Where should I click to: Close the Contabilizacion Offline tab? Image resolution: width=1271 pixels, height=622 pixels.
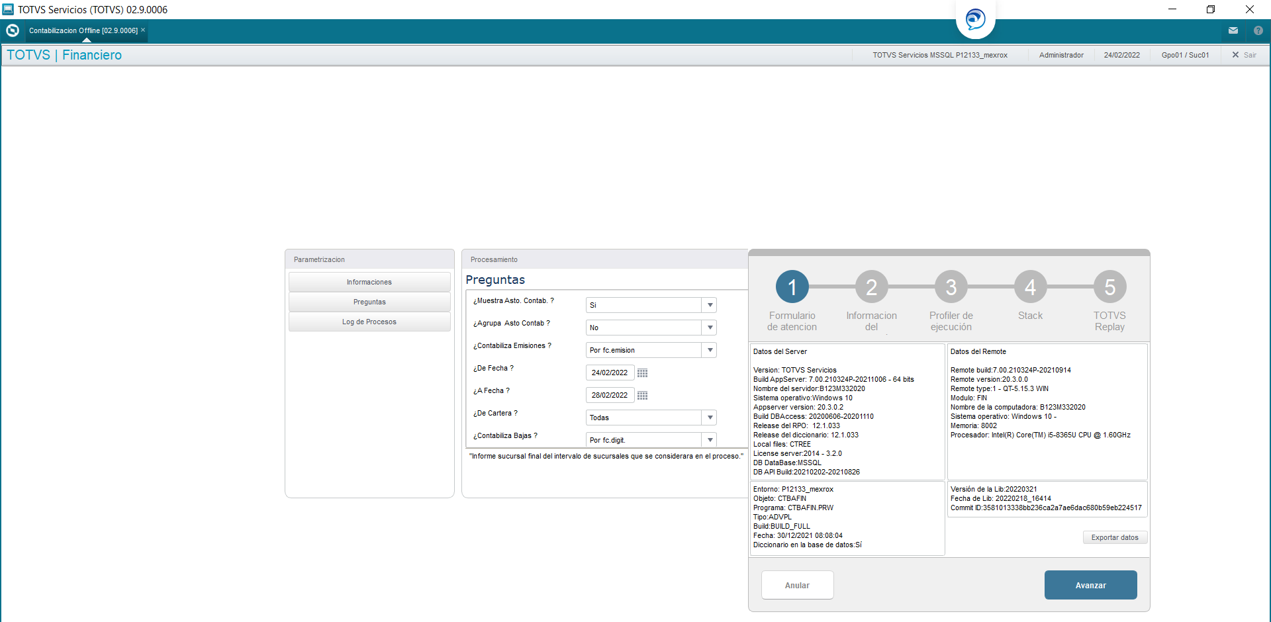[x=143, y=30]
